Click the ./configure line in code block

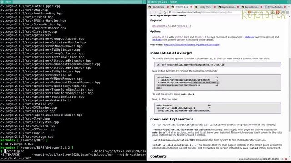[164, 77]
